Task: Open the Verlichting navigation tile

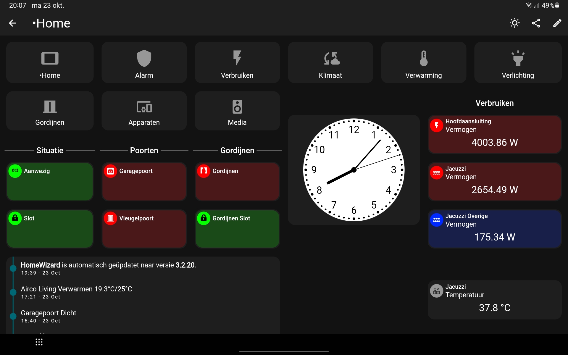Action: coord(518,62)
